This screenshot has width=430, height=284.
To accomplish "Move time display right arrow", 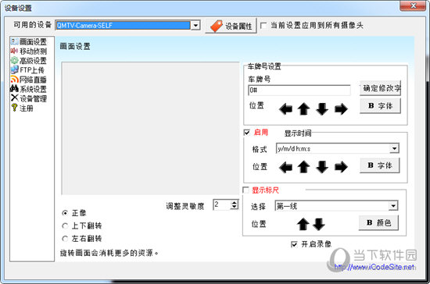I will (x=341, y=167).
